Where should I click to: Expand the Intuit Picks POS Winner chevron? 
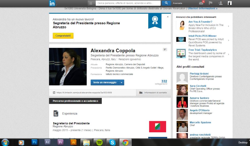coord(228,40)
